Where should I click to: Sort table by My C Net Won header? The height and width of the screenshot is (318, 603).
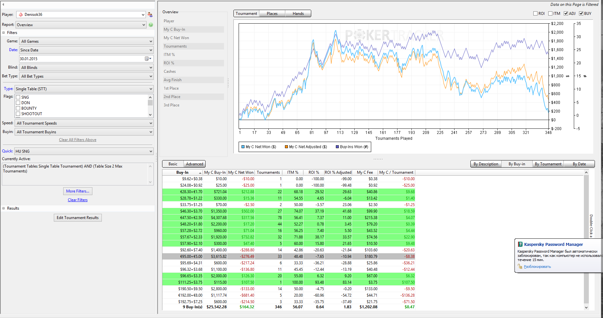(x=241, y=172)
